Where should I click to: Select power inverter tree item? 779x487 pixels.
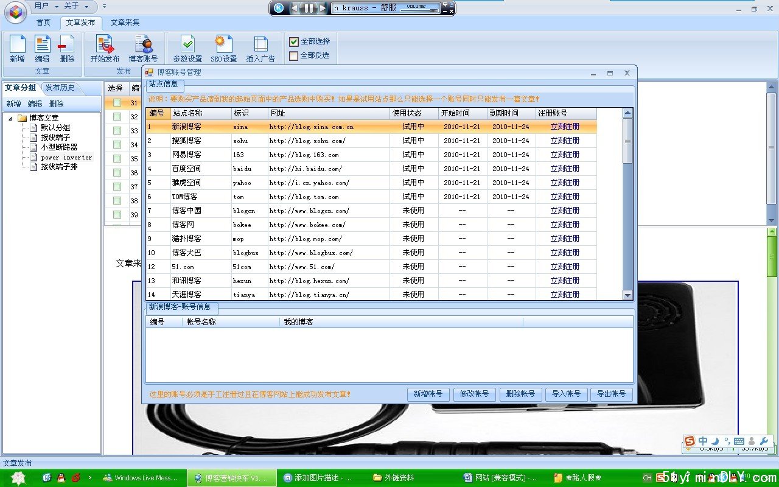point(66,157)
